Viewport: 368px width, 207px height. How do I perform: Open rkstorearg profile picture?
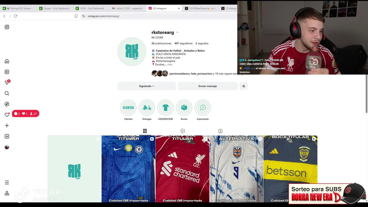pos(132,51)
